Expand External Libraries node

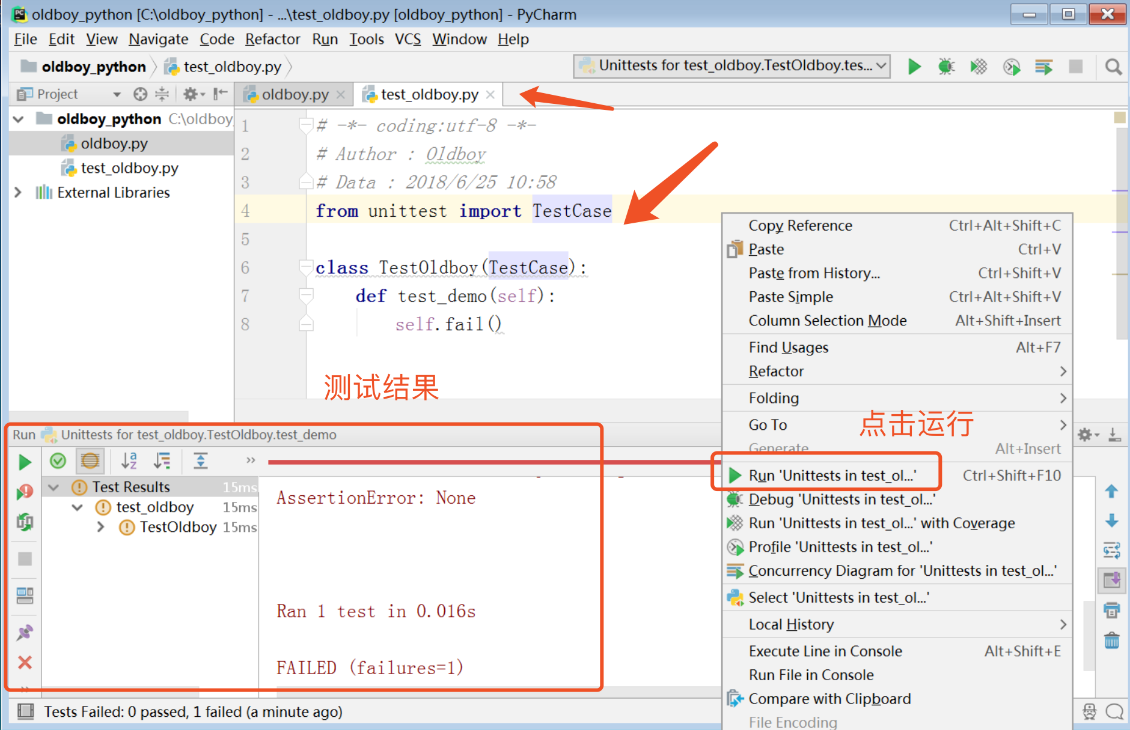point(18,193)
